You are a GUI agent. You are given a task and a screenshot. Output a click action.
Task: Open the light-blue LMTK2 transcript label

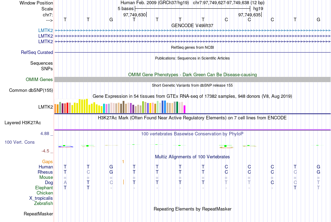click(x=46, y=30)
